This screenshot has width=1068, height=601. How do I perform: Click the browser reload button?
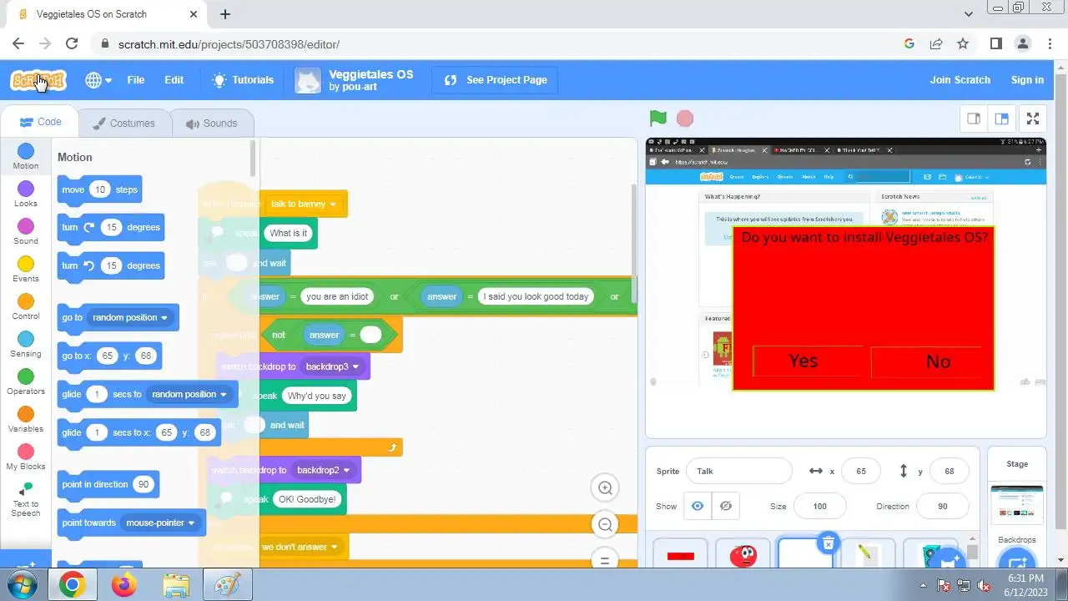click(72, 43)
